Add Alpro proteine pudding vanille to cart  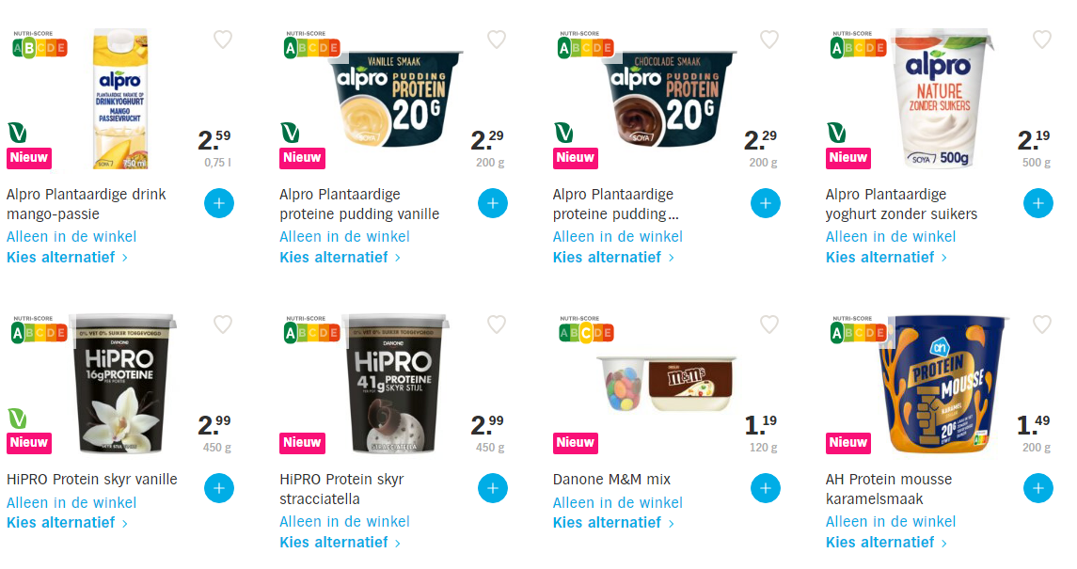coord(493,202)
